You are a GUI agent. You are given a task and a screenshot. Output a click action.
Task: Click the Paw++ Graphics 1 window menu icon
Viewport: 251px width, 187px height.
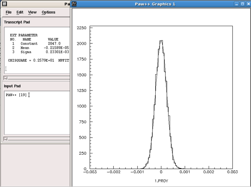coord(74,4)
